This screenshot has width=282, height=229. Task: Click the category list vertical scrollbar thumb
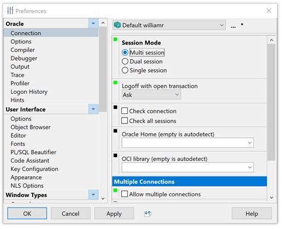[103, 69]
